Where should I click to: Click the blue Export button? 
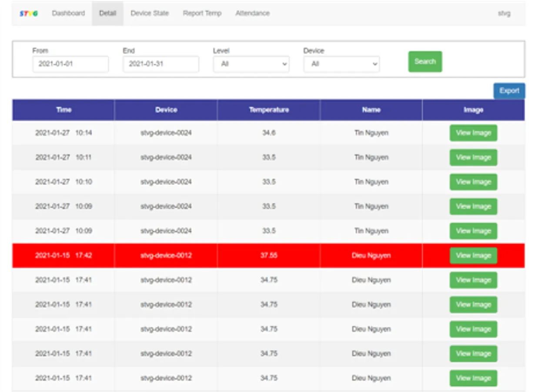pos(509,91)
